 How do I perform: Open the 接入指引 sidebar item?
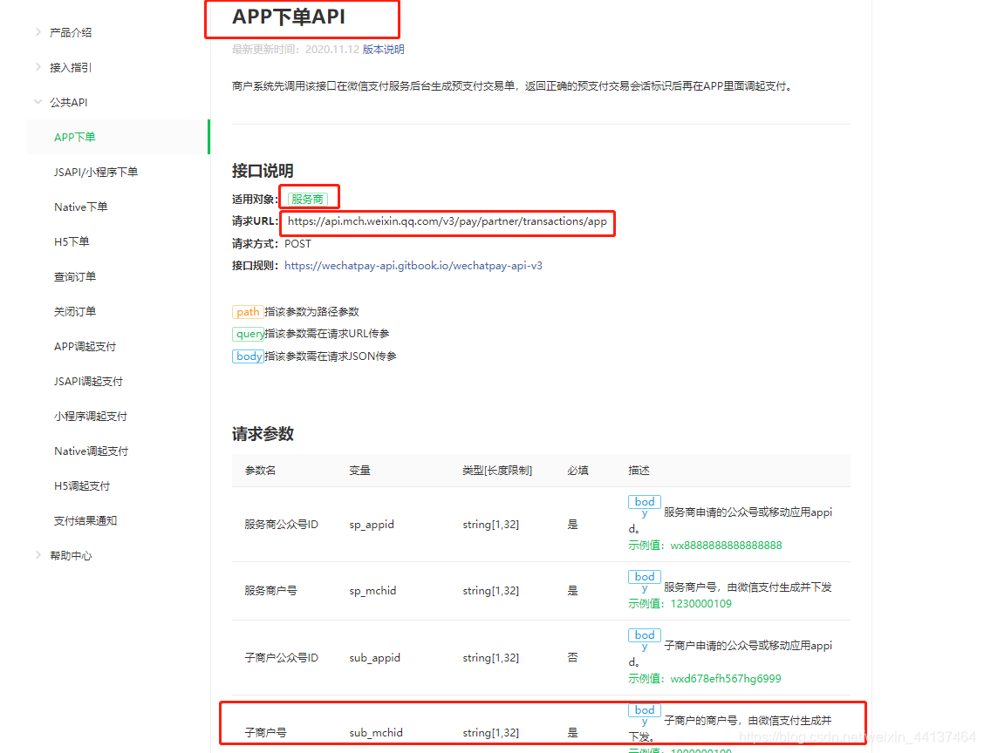(x=71, y=68)
